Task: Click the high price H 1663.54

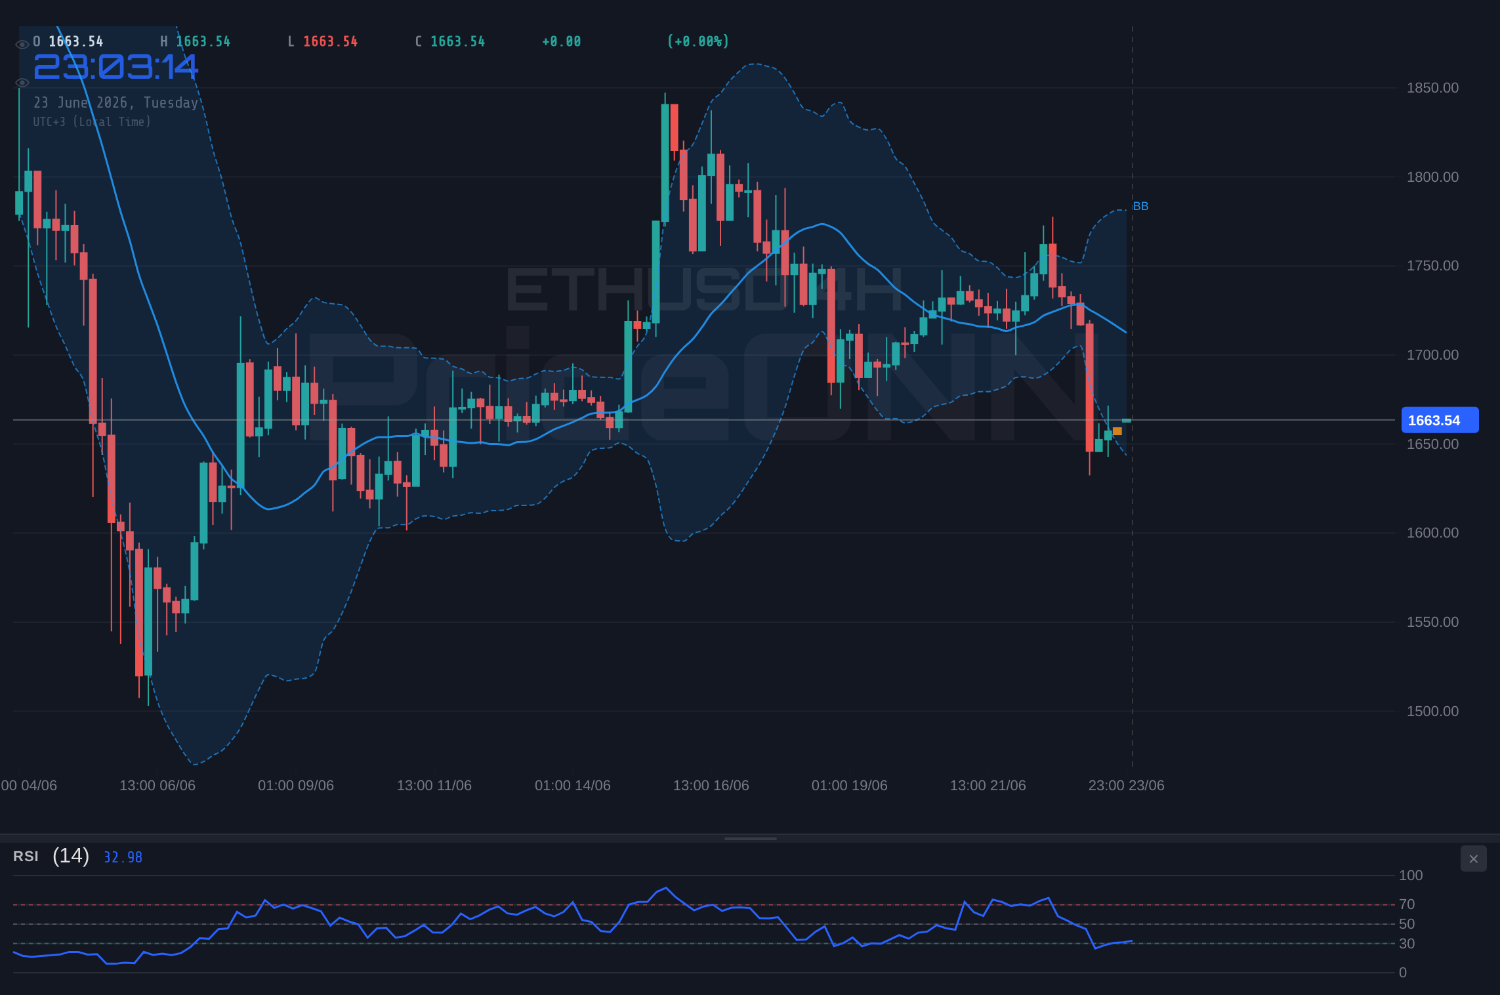Action: coord(196,41)
